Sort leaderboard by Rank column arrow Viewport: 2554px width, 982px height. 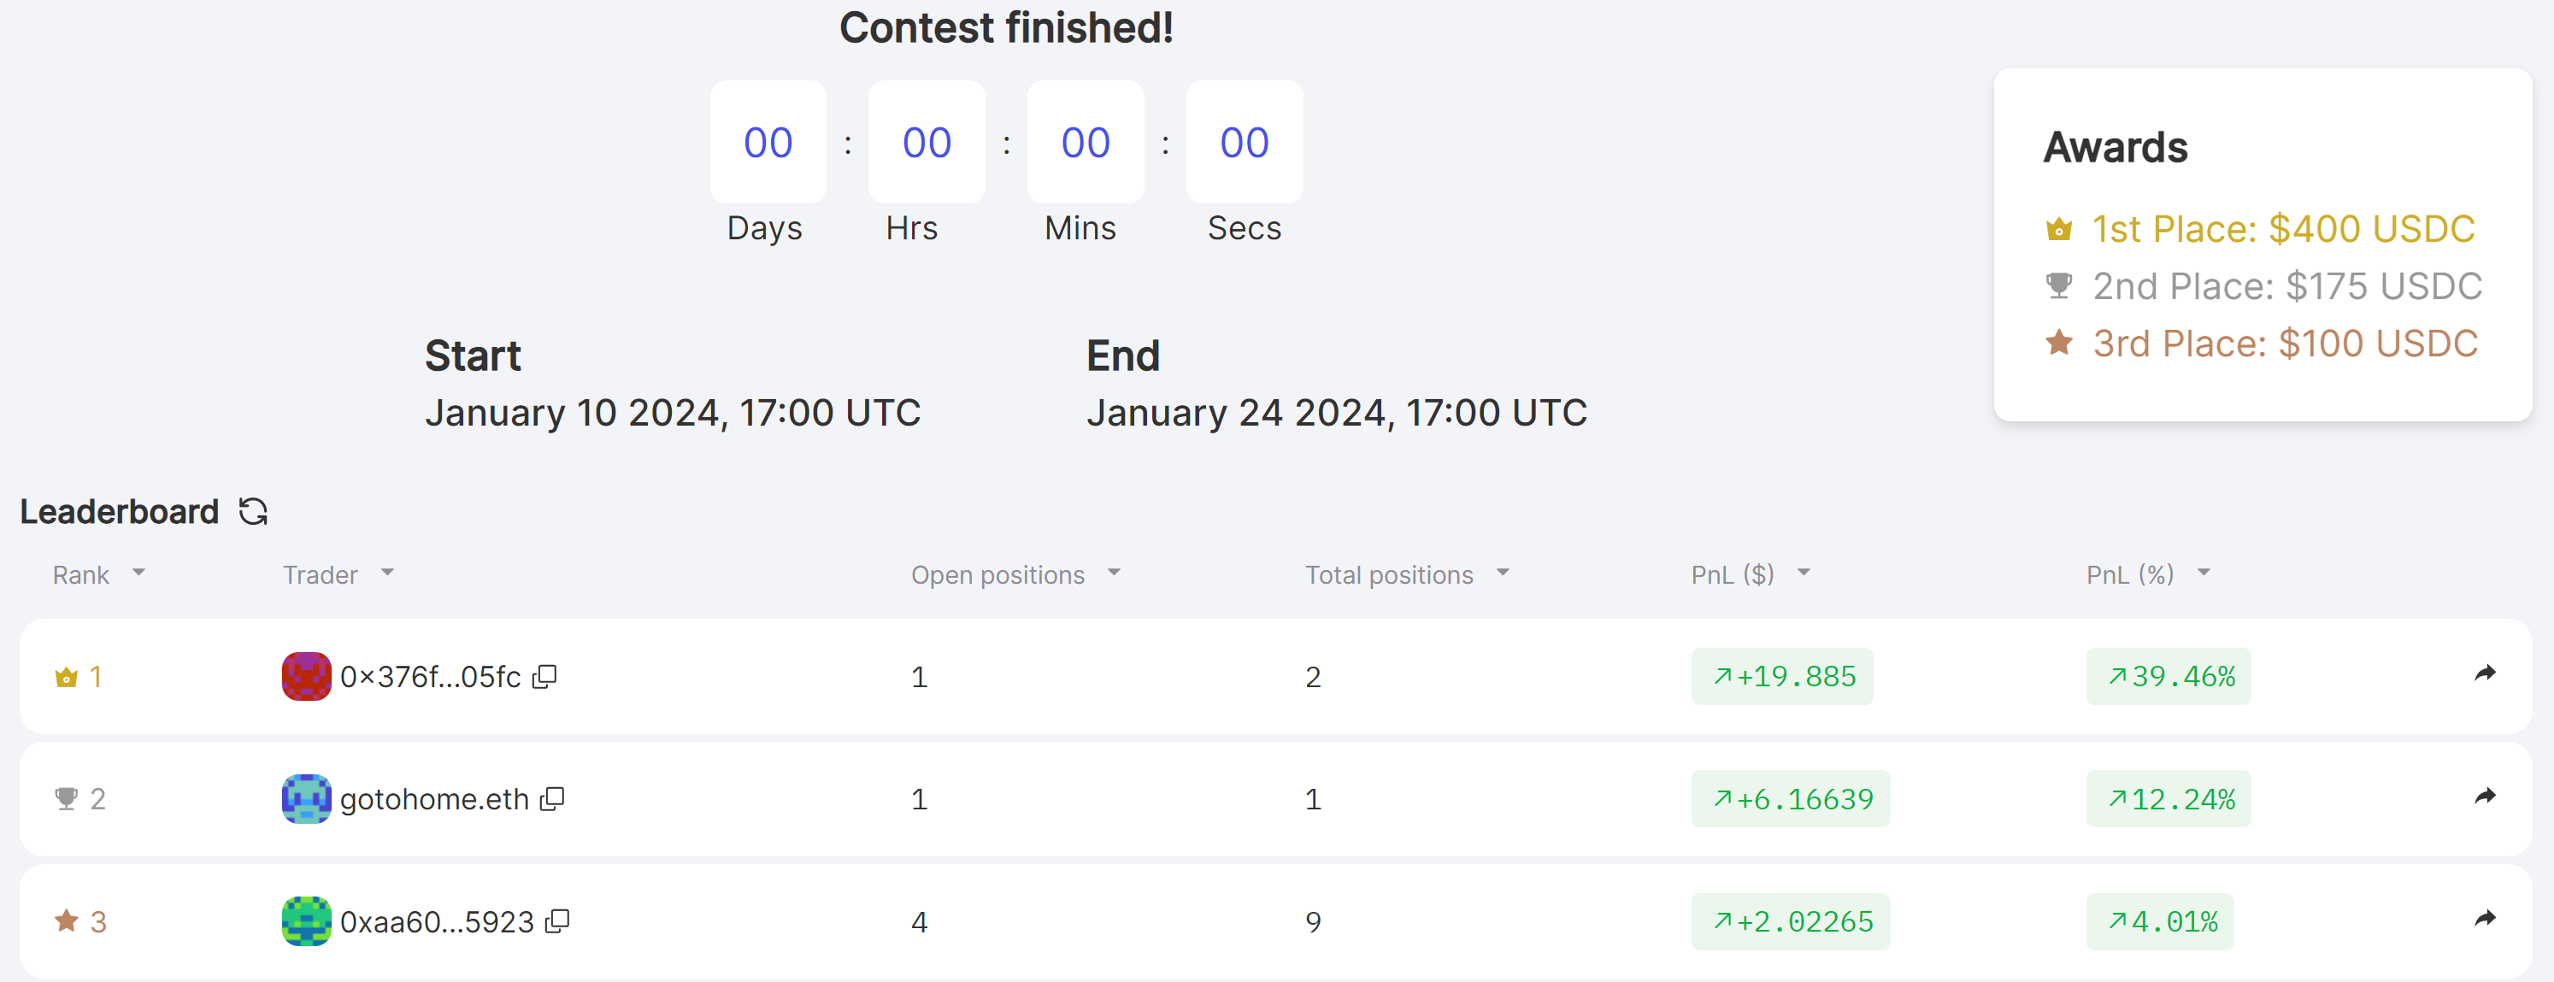tap(138, 573)
